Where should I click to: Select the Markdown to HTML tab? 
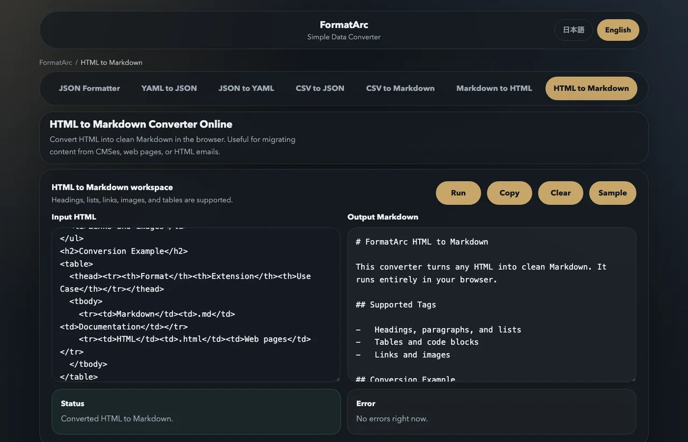494,88
